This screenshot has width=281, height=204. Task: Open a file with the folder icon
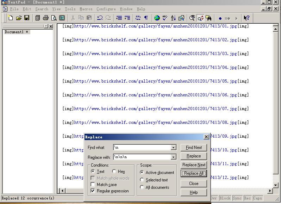coord(19,18)
